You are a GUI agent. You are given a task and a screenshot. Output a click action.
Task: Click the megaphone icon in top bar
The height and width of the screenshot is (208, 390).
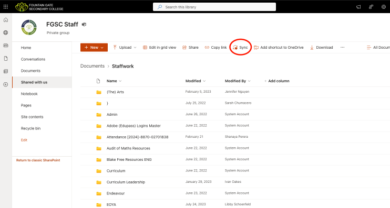pos(358,7)
